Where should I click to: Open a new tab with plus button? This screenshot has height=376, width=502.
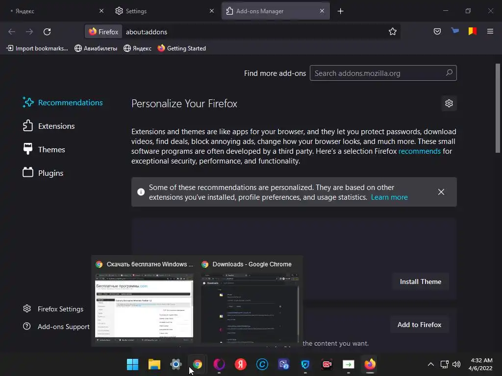(340, 11)
